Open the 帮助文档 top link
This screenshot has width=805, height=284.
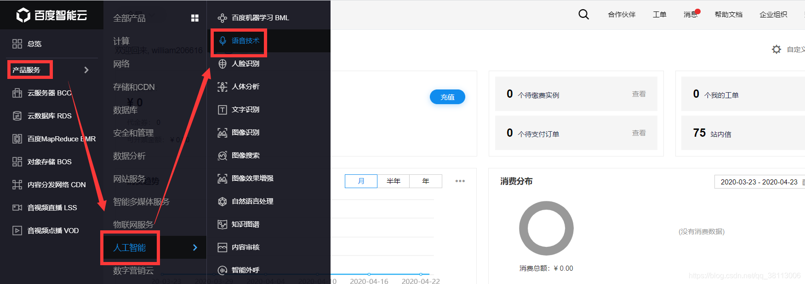729,15
